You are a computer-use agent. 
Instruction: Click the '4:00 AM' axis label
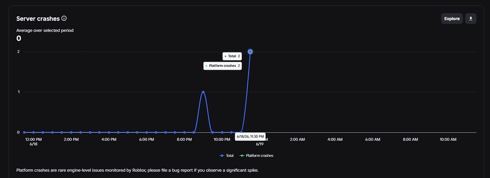335,139
